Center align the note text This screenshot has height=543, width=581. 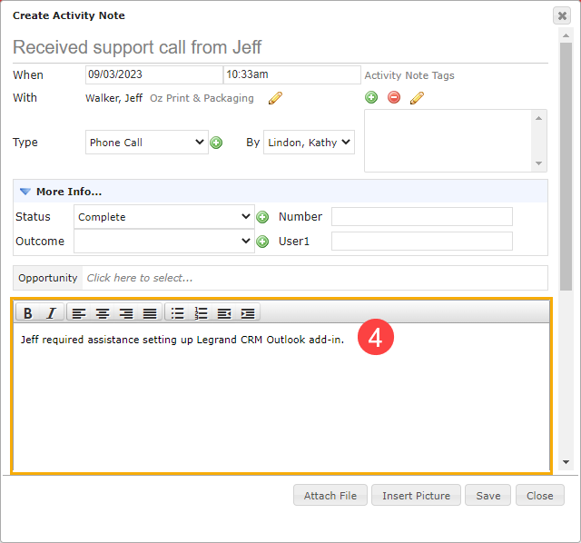103,313
